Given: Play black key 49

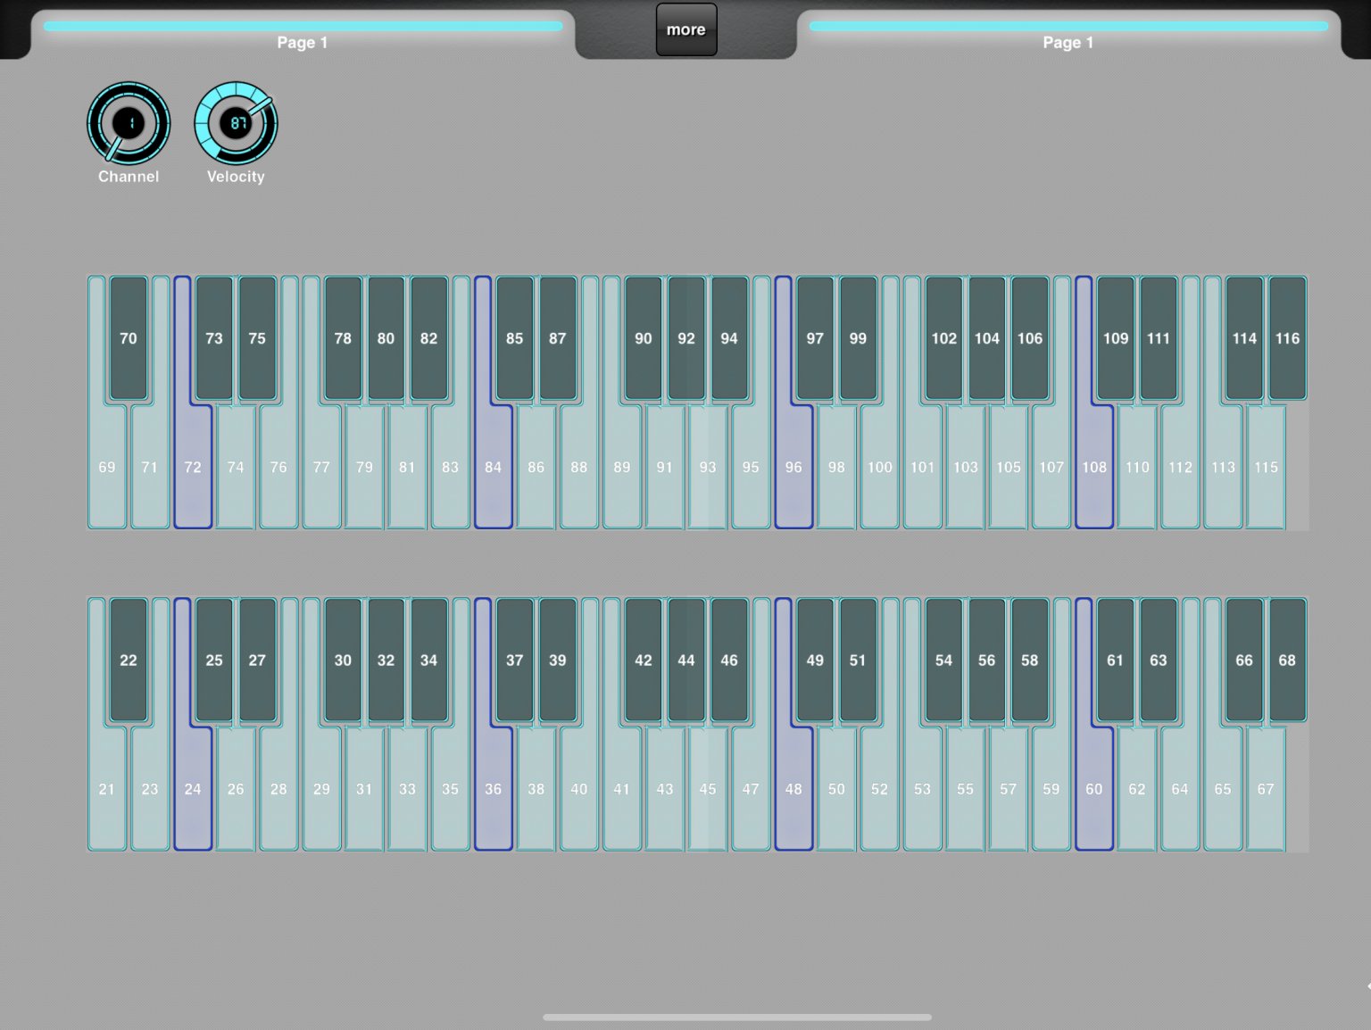Looking at the screenshot, I should click(x=815, y=660).
